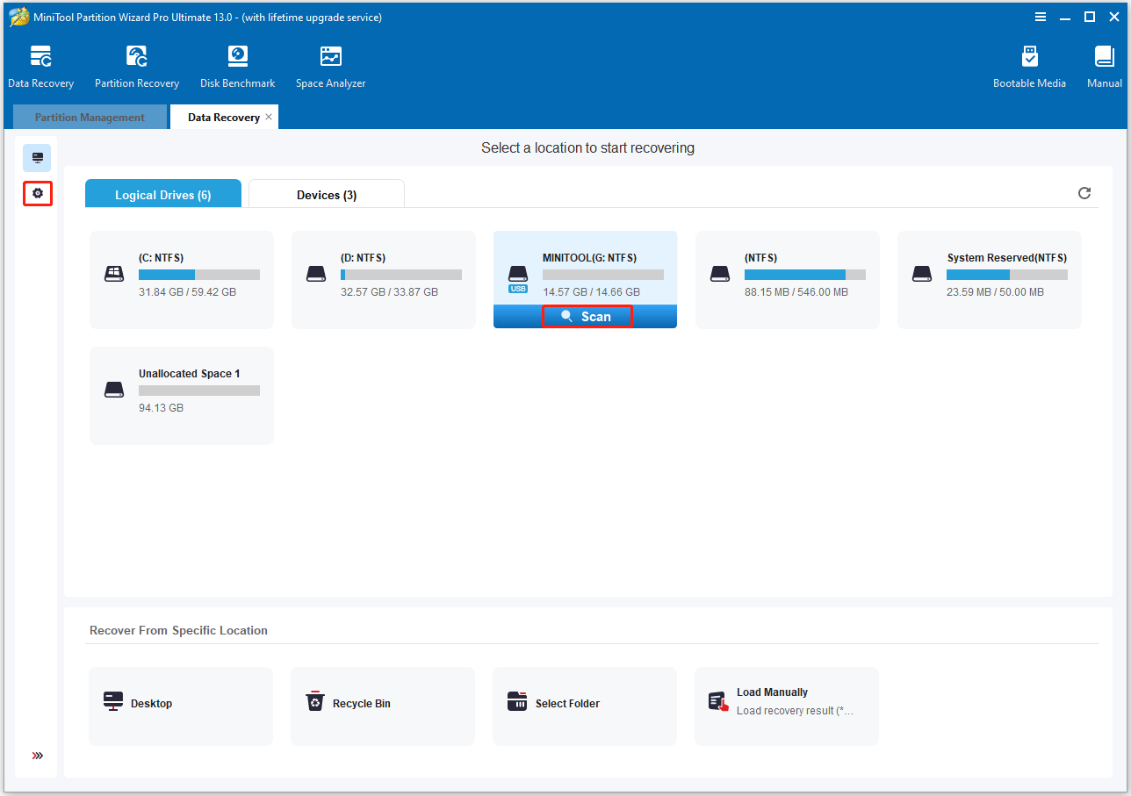Expand the sidebar with double chevron
Image resolution: width=1131 pixels, height=796 pixels.
37,756
